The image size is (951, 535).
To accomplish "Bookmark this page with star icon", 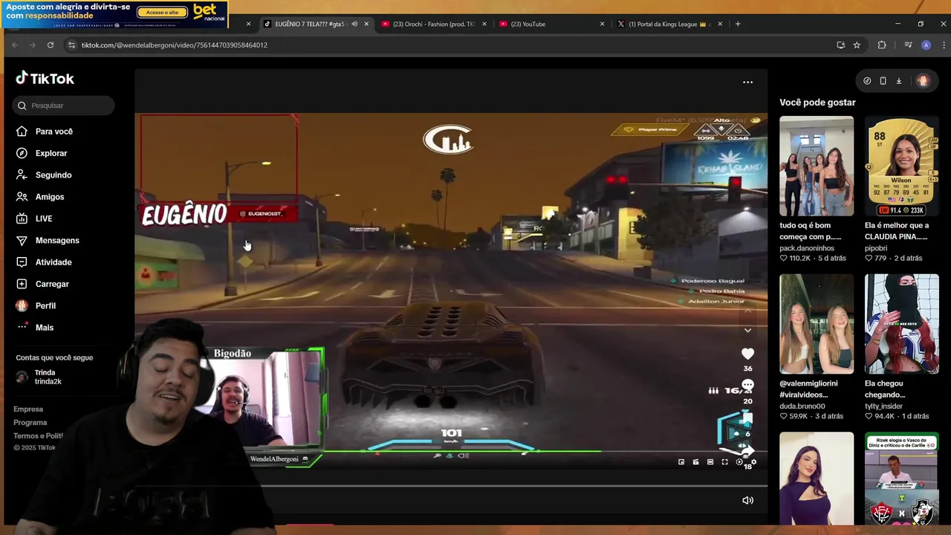I will [x=857, y=45].
